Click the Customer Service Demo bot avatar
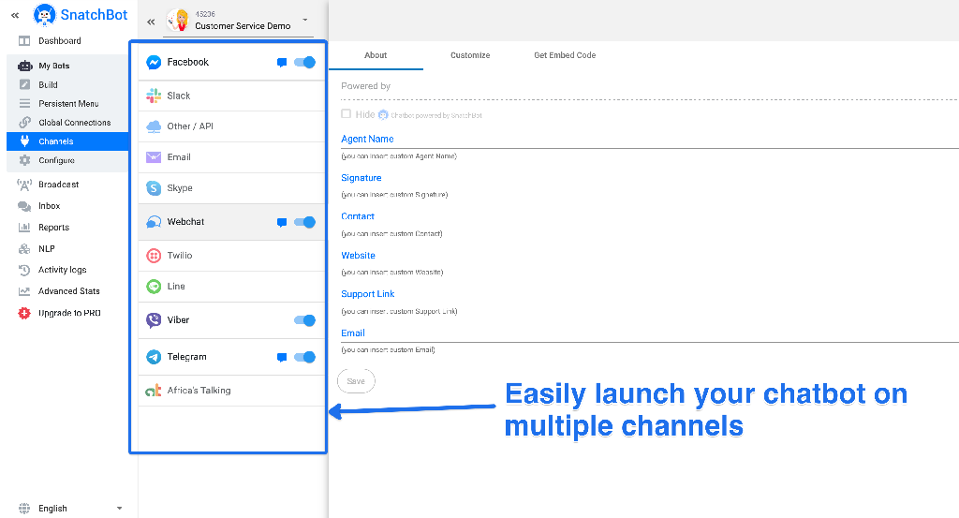Viewport: 959px width, 518px height. [x=178, y=21]
